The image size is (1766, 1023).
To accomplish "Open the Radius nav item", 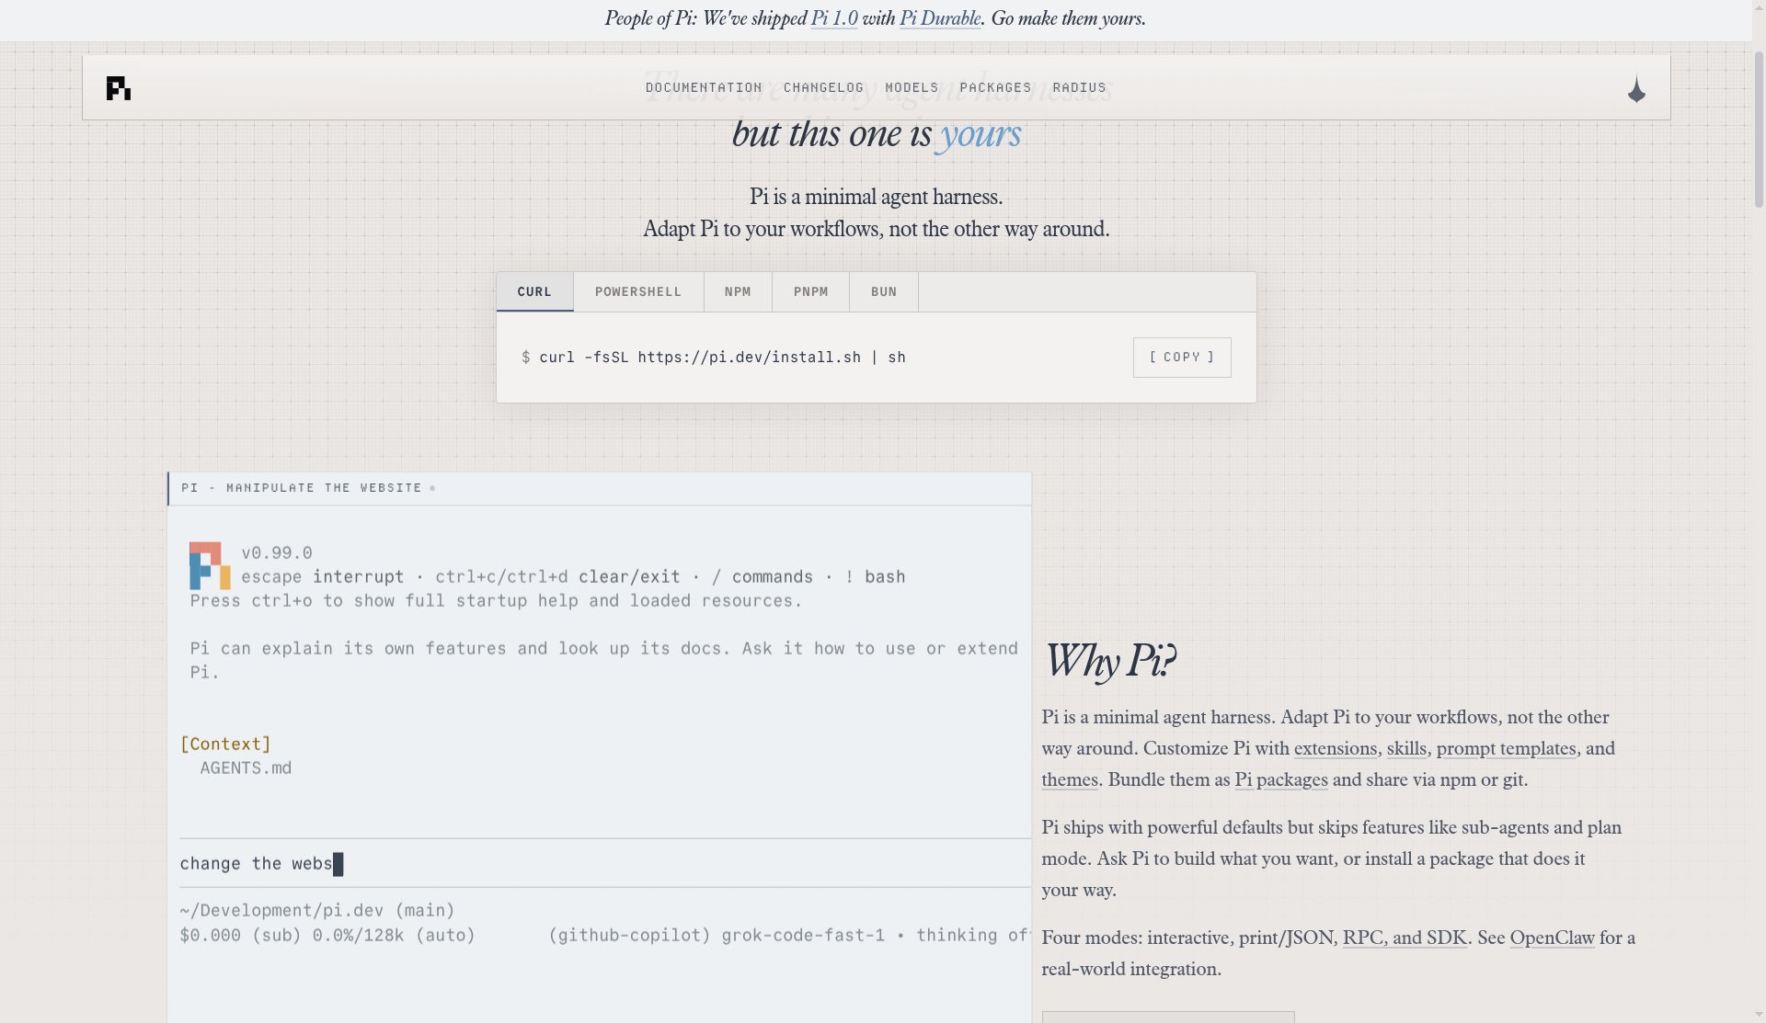I will click(x=1079, y=87).
